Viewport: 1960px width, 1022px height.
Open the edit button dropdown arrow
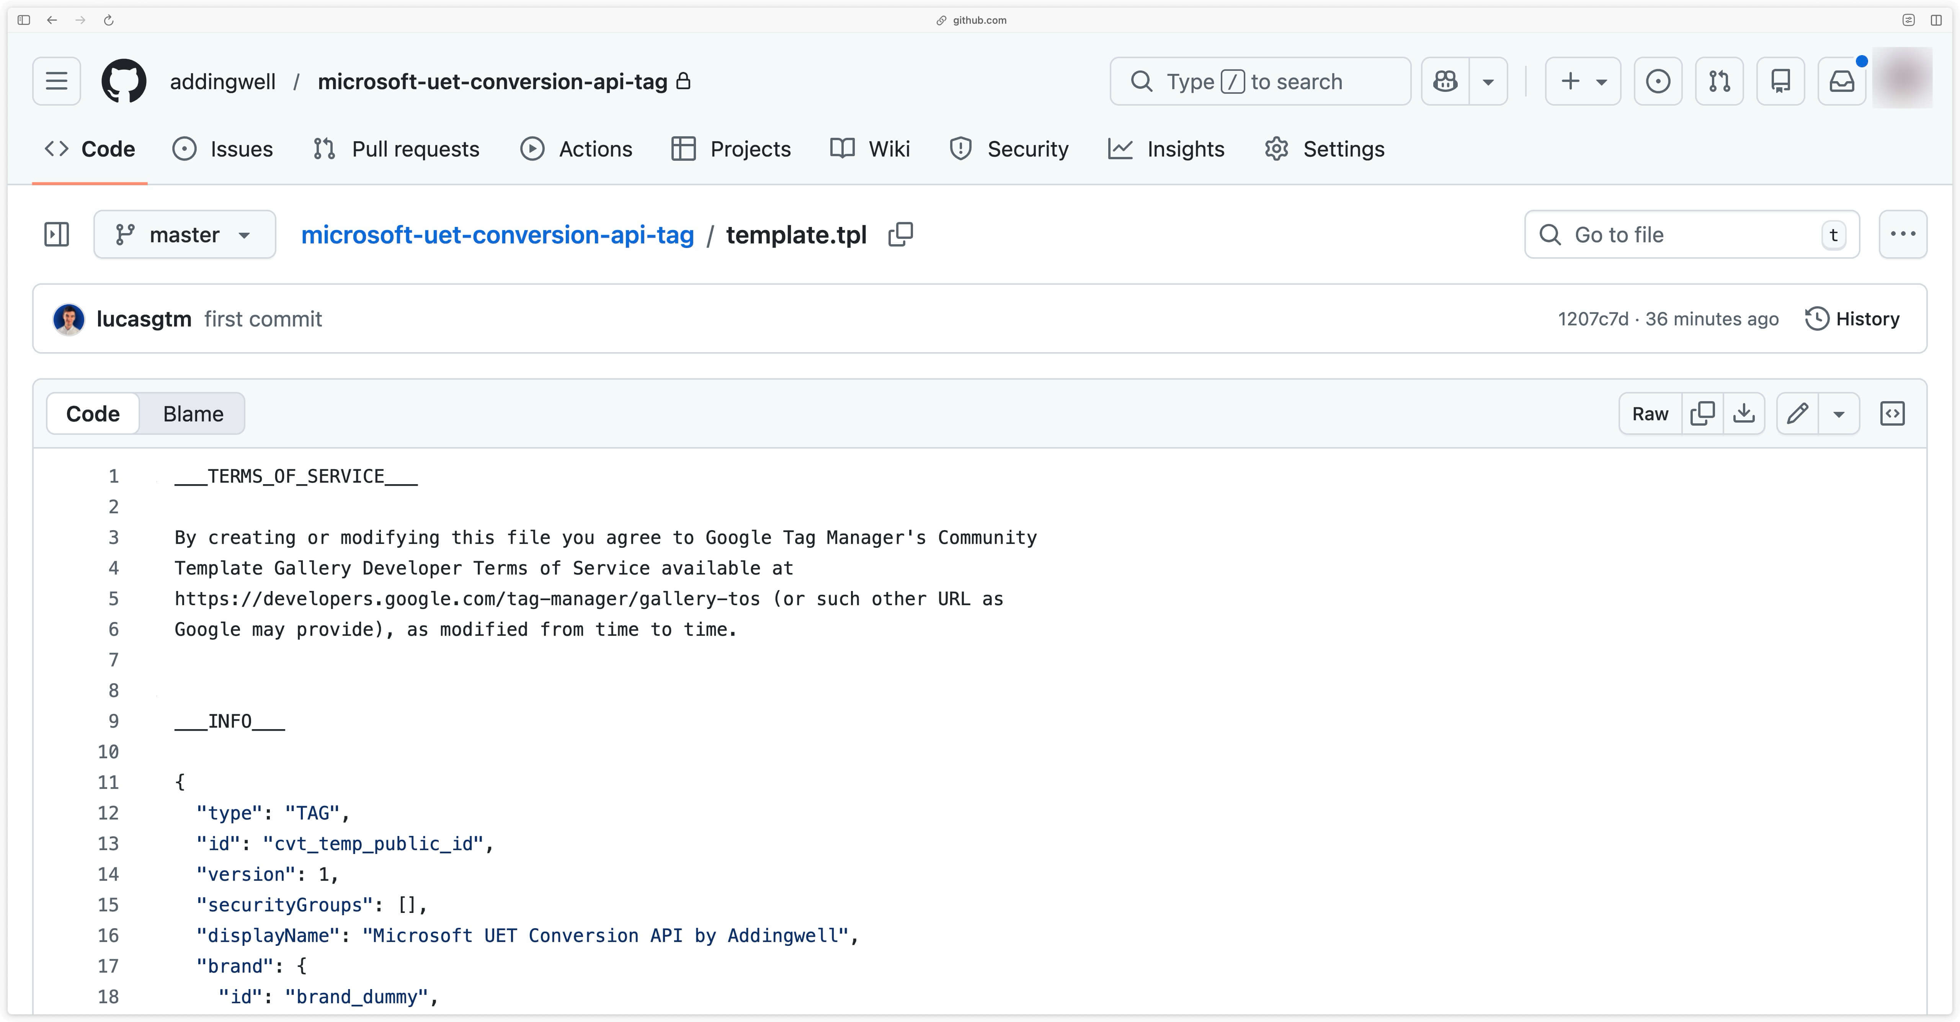point(1839,413)
